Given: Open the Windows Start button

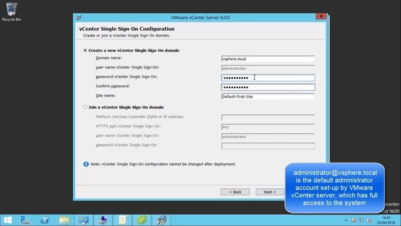Looking at the screenshot, I should coord(8,220).
